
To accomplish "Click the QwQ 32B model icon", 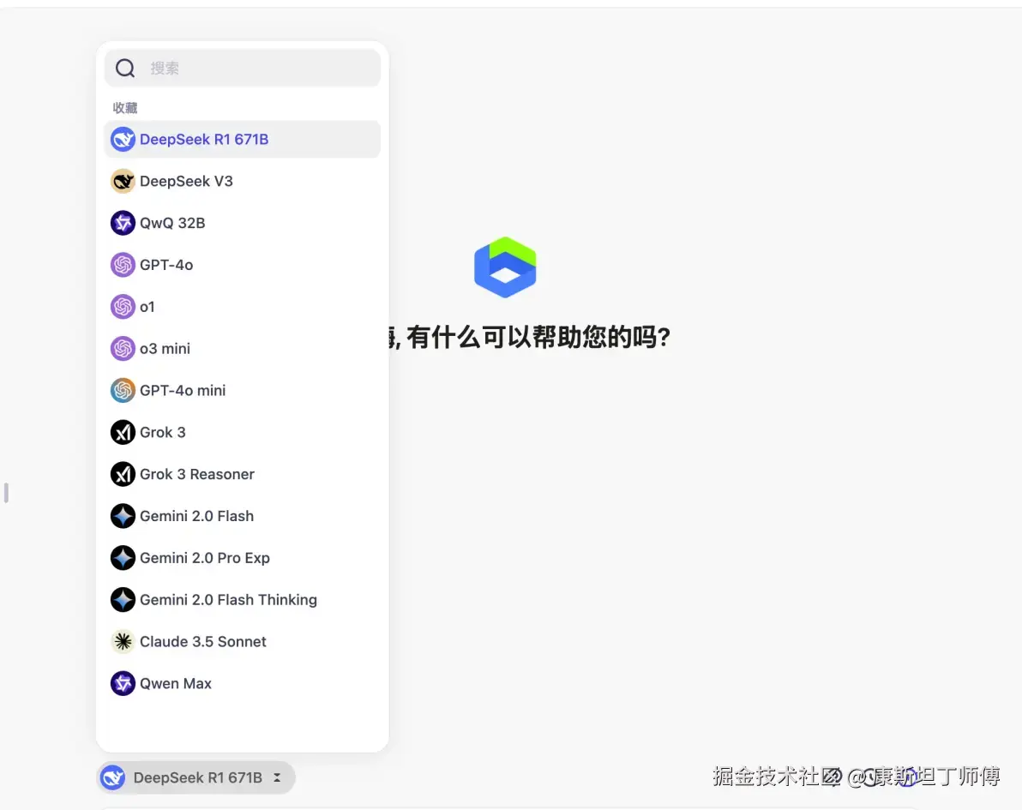I will point(123,223).
